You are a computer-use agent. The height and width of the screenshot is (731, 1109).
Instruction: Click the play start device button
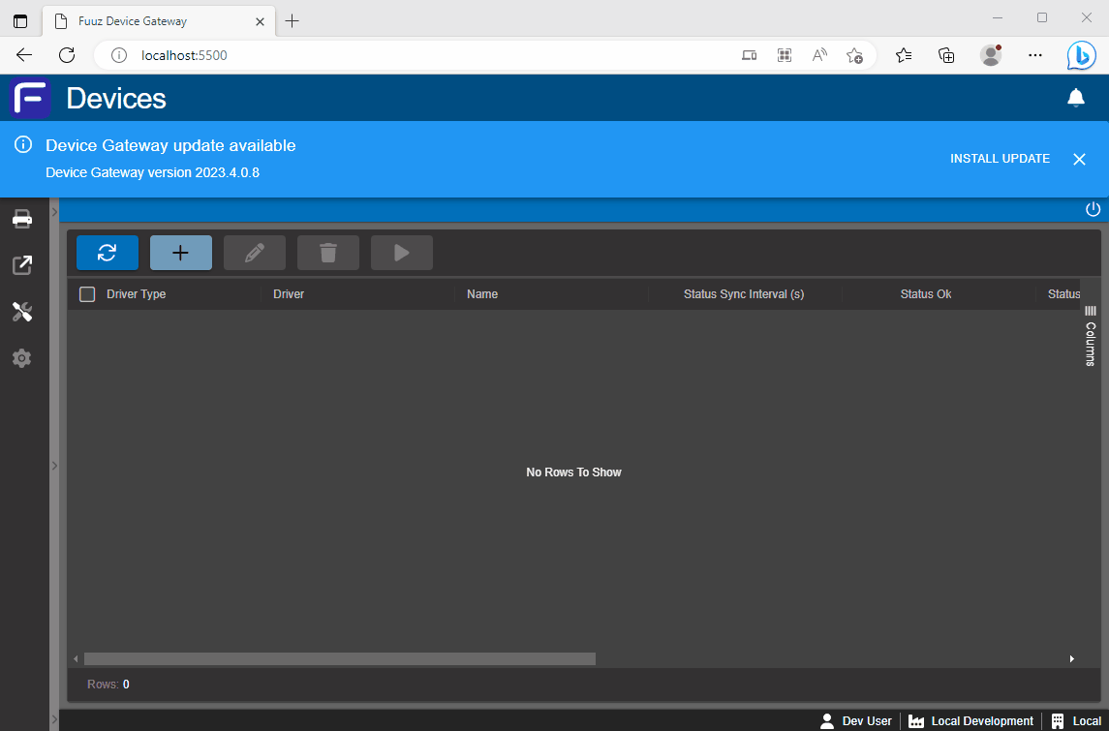click(x=402, y=253)
